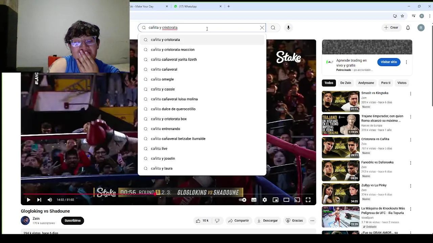
Task: Play the video
Action: (28, 200)
